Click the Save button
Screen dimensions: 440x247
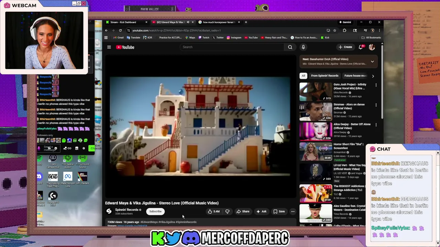point(279,211)
